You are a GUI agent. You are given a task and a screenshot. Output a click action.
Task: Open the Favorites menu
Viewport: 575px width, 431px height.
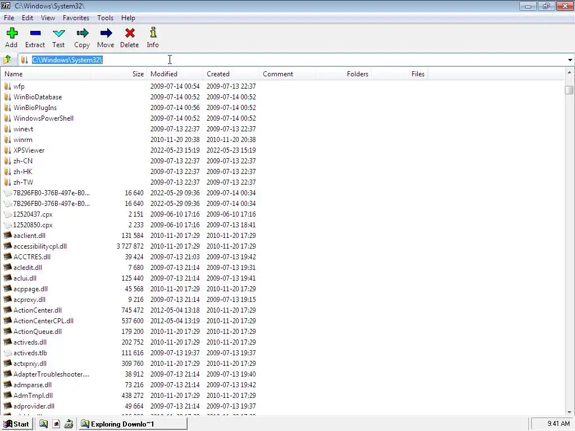(76, 17)
